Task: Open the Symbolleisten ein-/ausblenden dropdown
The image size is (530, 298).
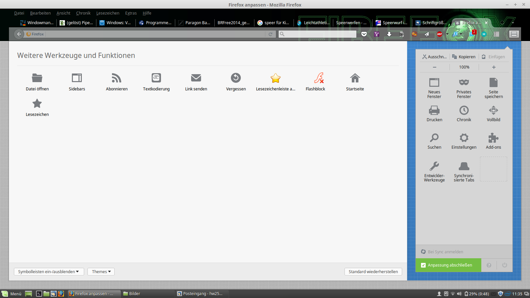Action: coord(49,272)
